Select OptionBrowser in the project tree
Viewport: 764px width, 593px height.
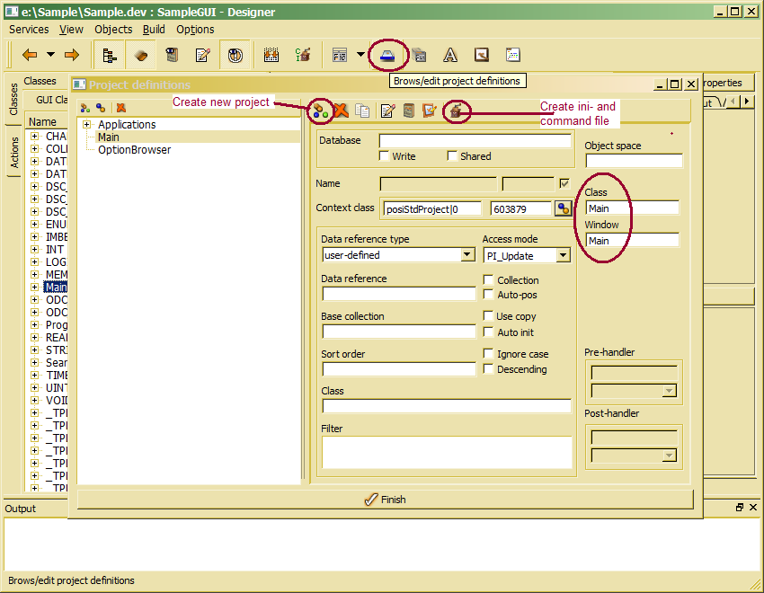point(134,150)
